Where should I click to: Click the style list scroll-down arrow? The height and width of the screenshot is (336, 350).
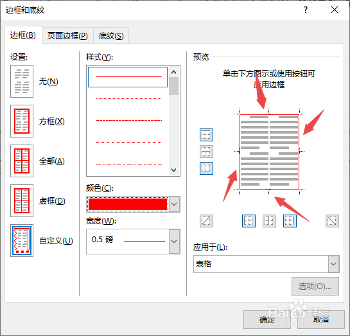coord(173,170)
